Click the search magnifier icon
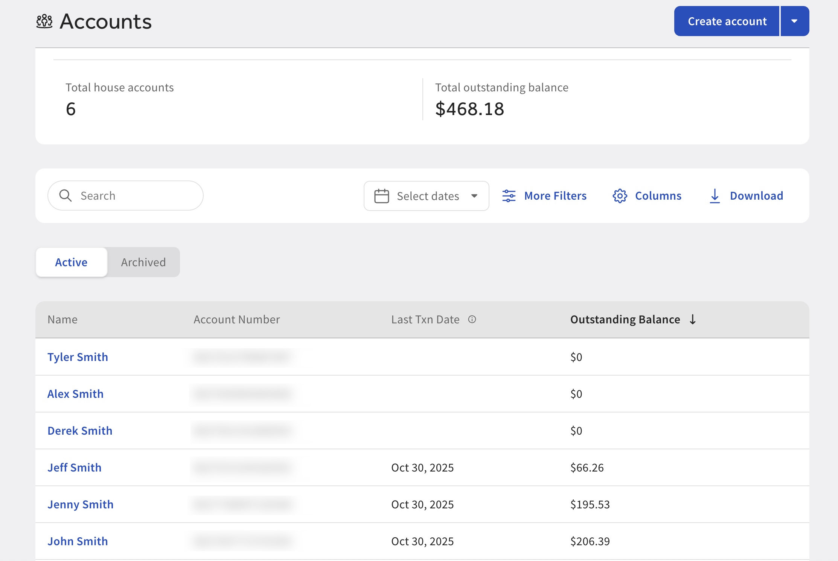 point(66,196)
